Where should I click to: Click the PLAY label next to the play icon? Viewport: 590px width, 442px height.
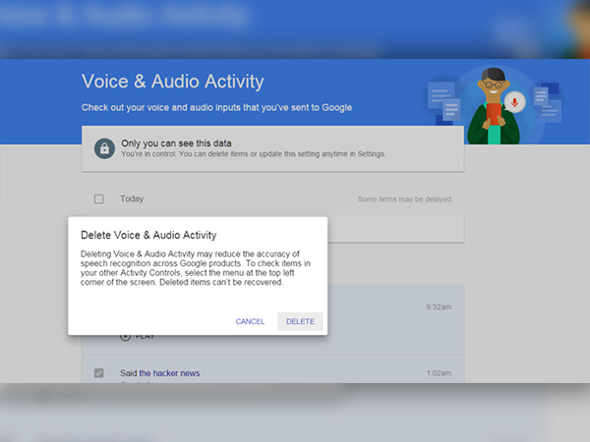[x=145, y=336]
